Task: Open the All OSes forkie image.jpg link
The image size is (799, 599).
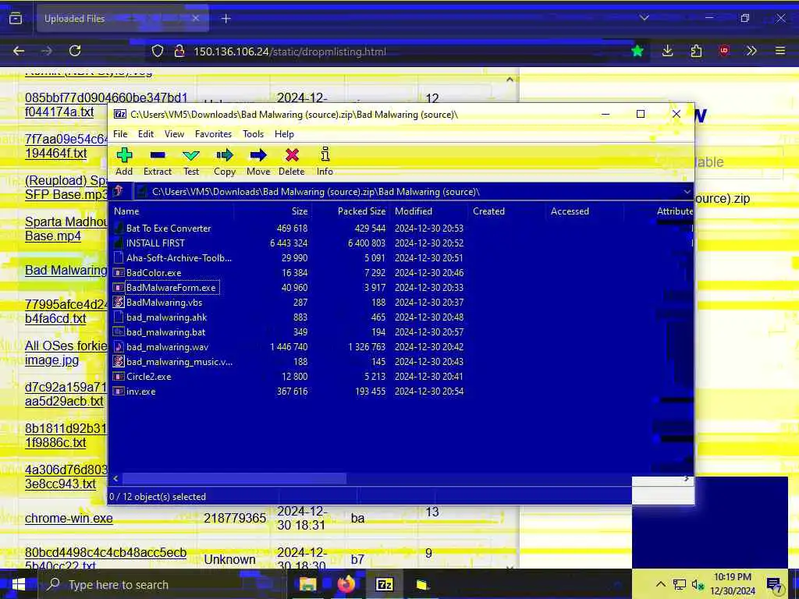Action: (66, 353)
